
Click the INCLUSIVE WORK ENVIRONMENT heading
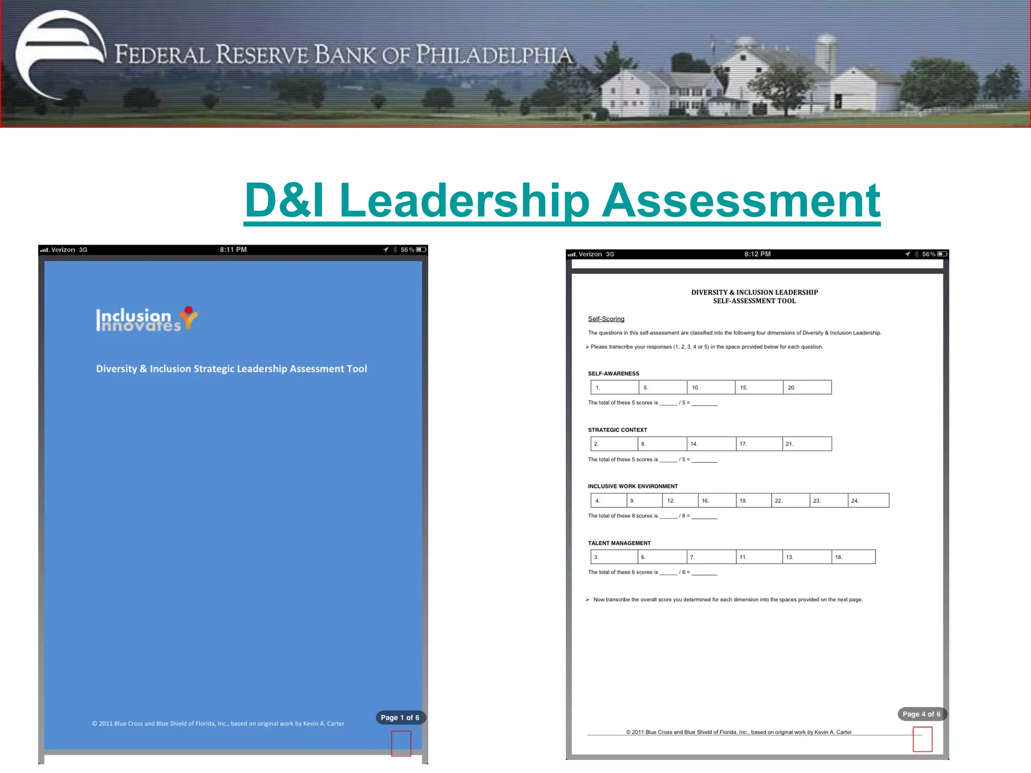(633, 486)
